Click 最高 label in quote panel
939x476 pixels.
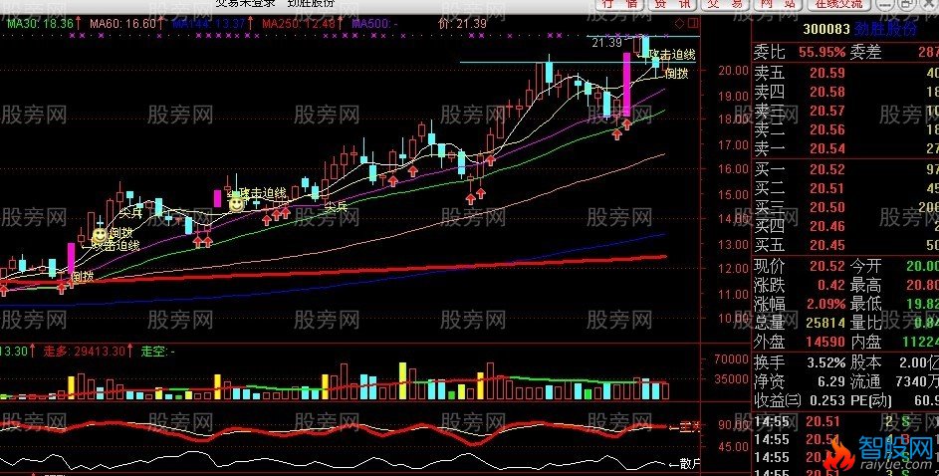pyautogui.click(x=865, y=285)
